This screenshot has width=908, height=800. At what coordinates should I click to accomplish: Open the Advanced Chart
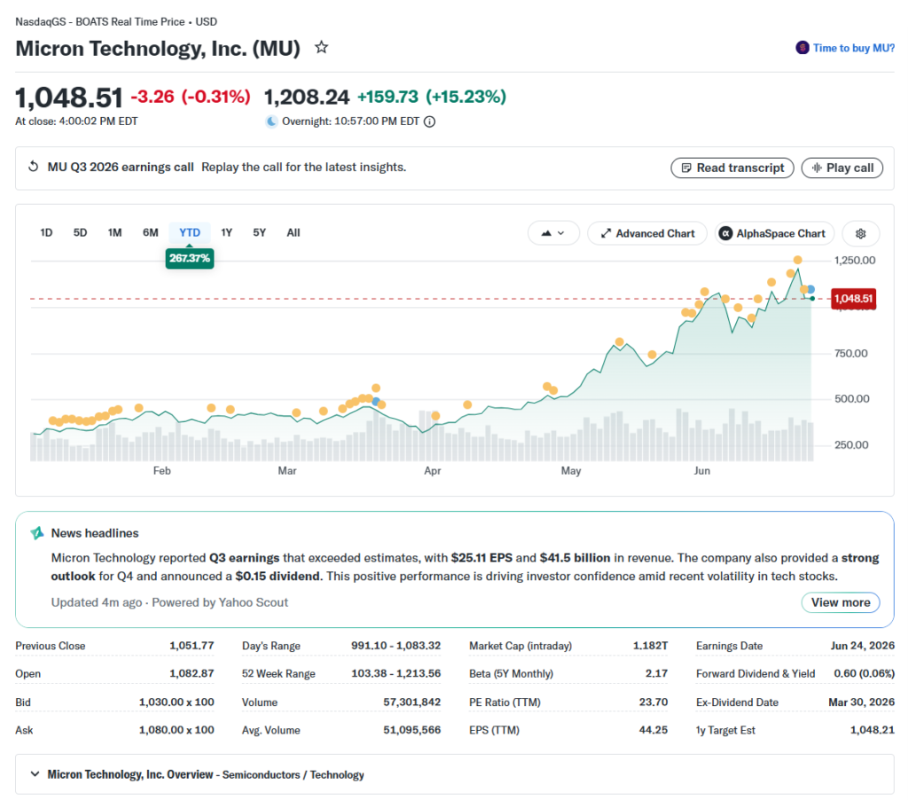pyautogui.click(x=647, y=233)
